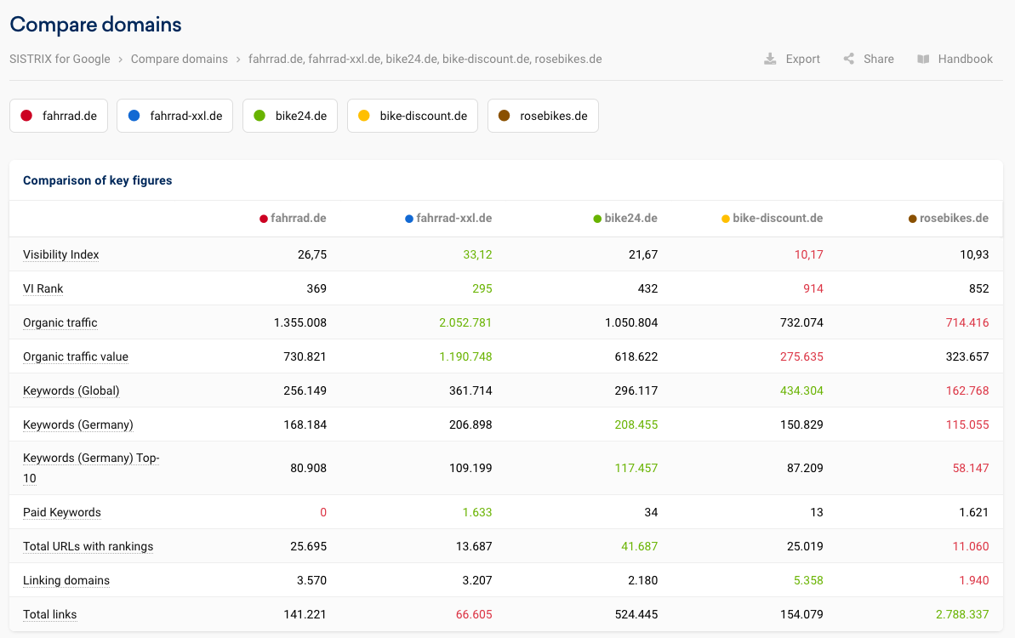
Task: Click the bike-discount.de table column header
Action: tap(773, 218)
